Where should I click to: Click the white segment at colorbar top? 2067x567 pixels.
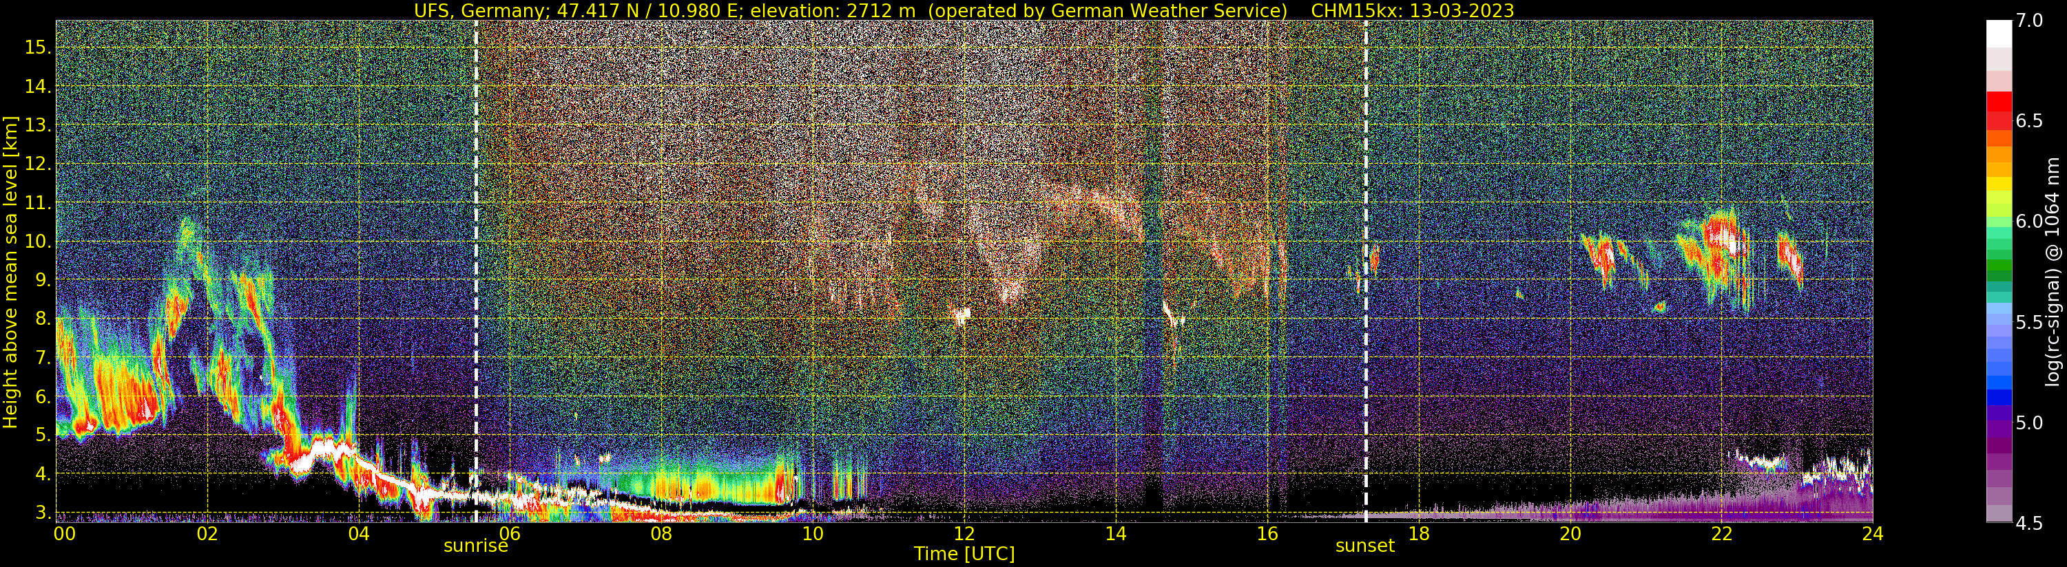[1999, 34]
